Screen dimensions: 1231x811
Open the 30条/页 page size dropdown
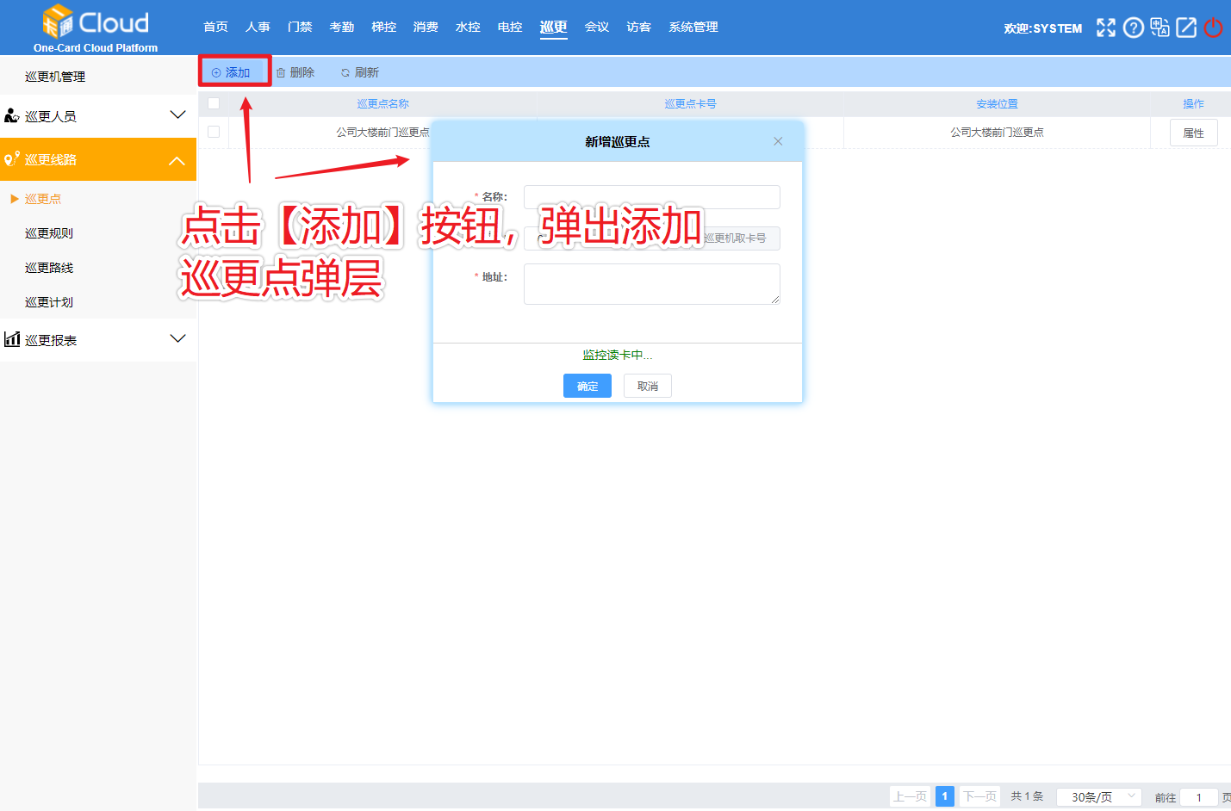coord(1099,797)
